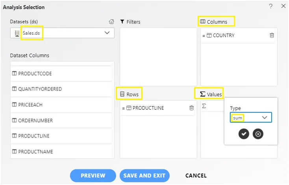Click SAVE AND EXIT button

coord(144,176)
